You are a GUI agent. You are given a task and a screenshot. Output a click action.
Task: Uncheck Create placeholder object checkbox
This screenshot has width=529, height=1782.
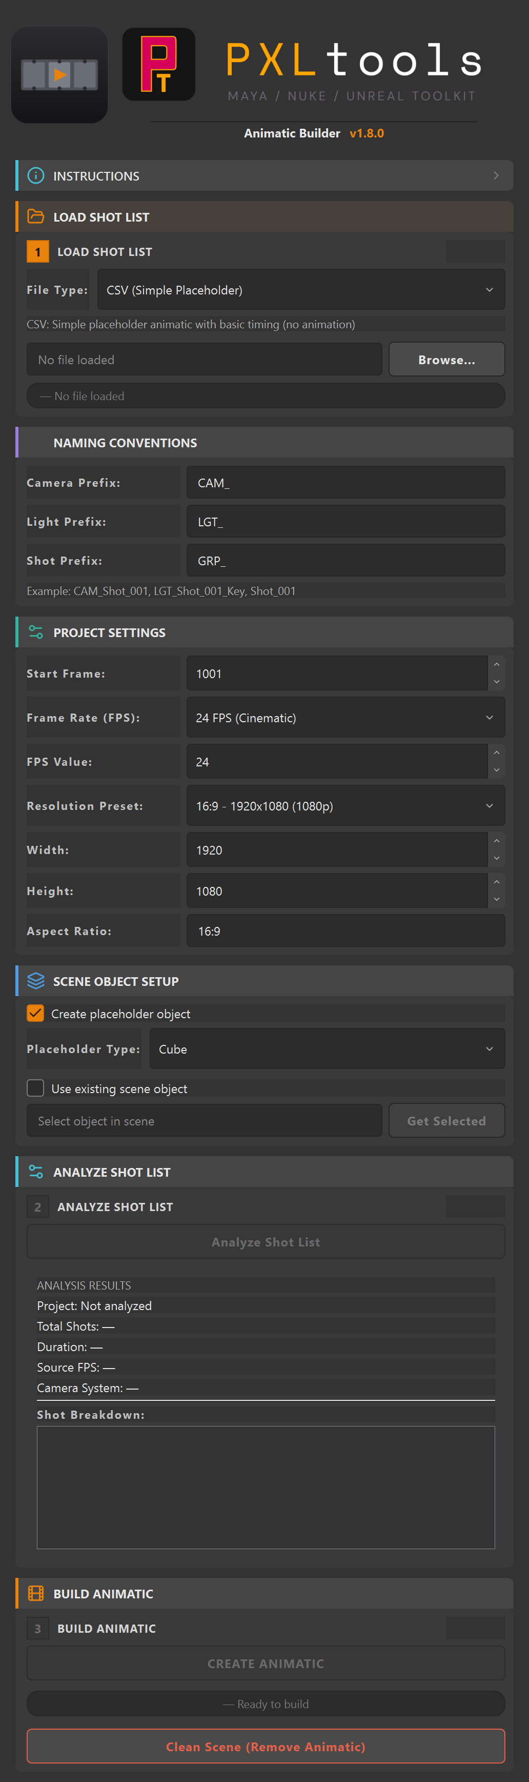[x=35, y=1014]
